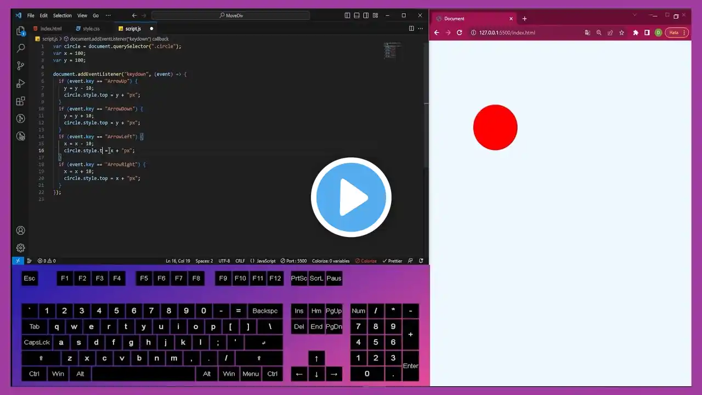Switch to the style.css editor tab

tap(91, 29)
